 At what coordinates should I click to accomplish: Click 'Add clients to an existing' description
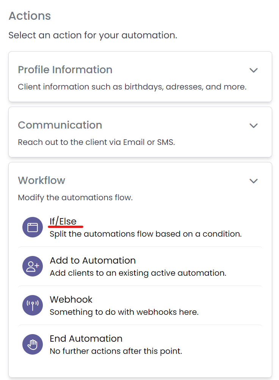click(x=138, y=273)
